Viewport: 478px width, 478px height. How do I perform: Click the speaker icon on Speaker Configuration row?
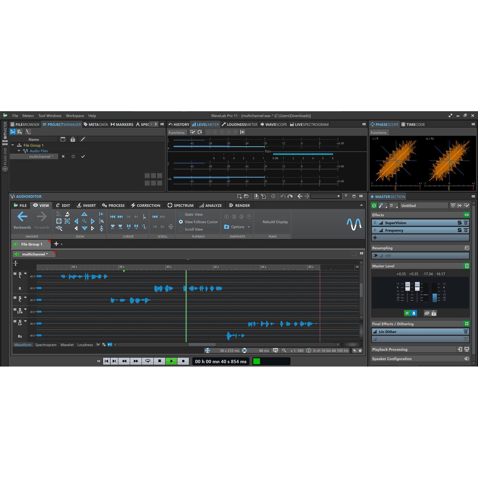click(467, 358)
